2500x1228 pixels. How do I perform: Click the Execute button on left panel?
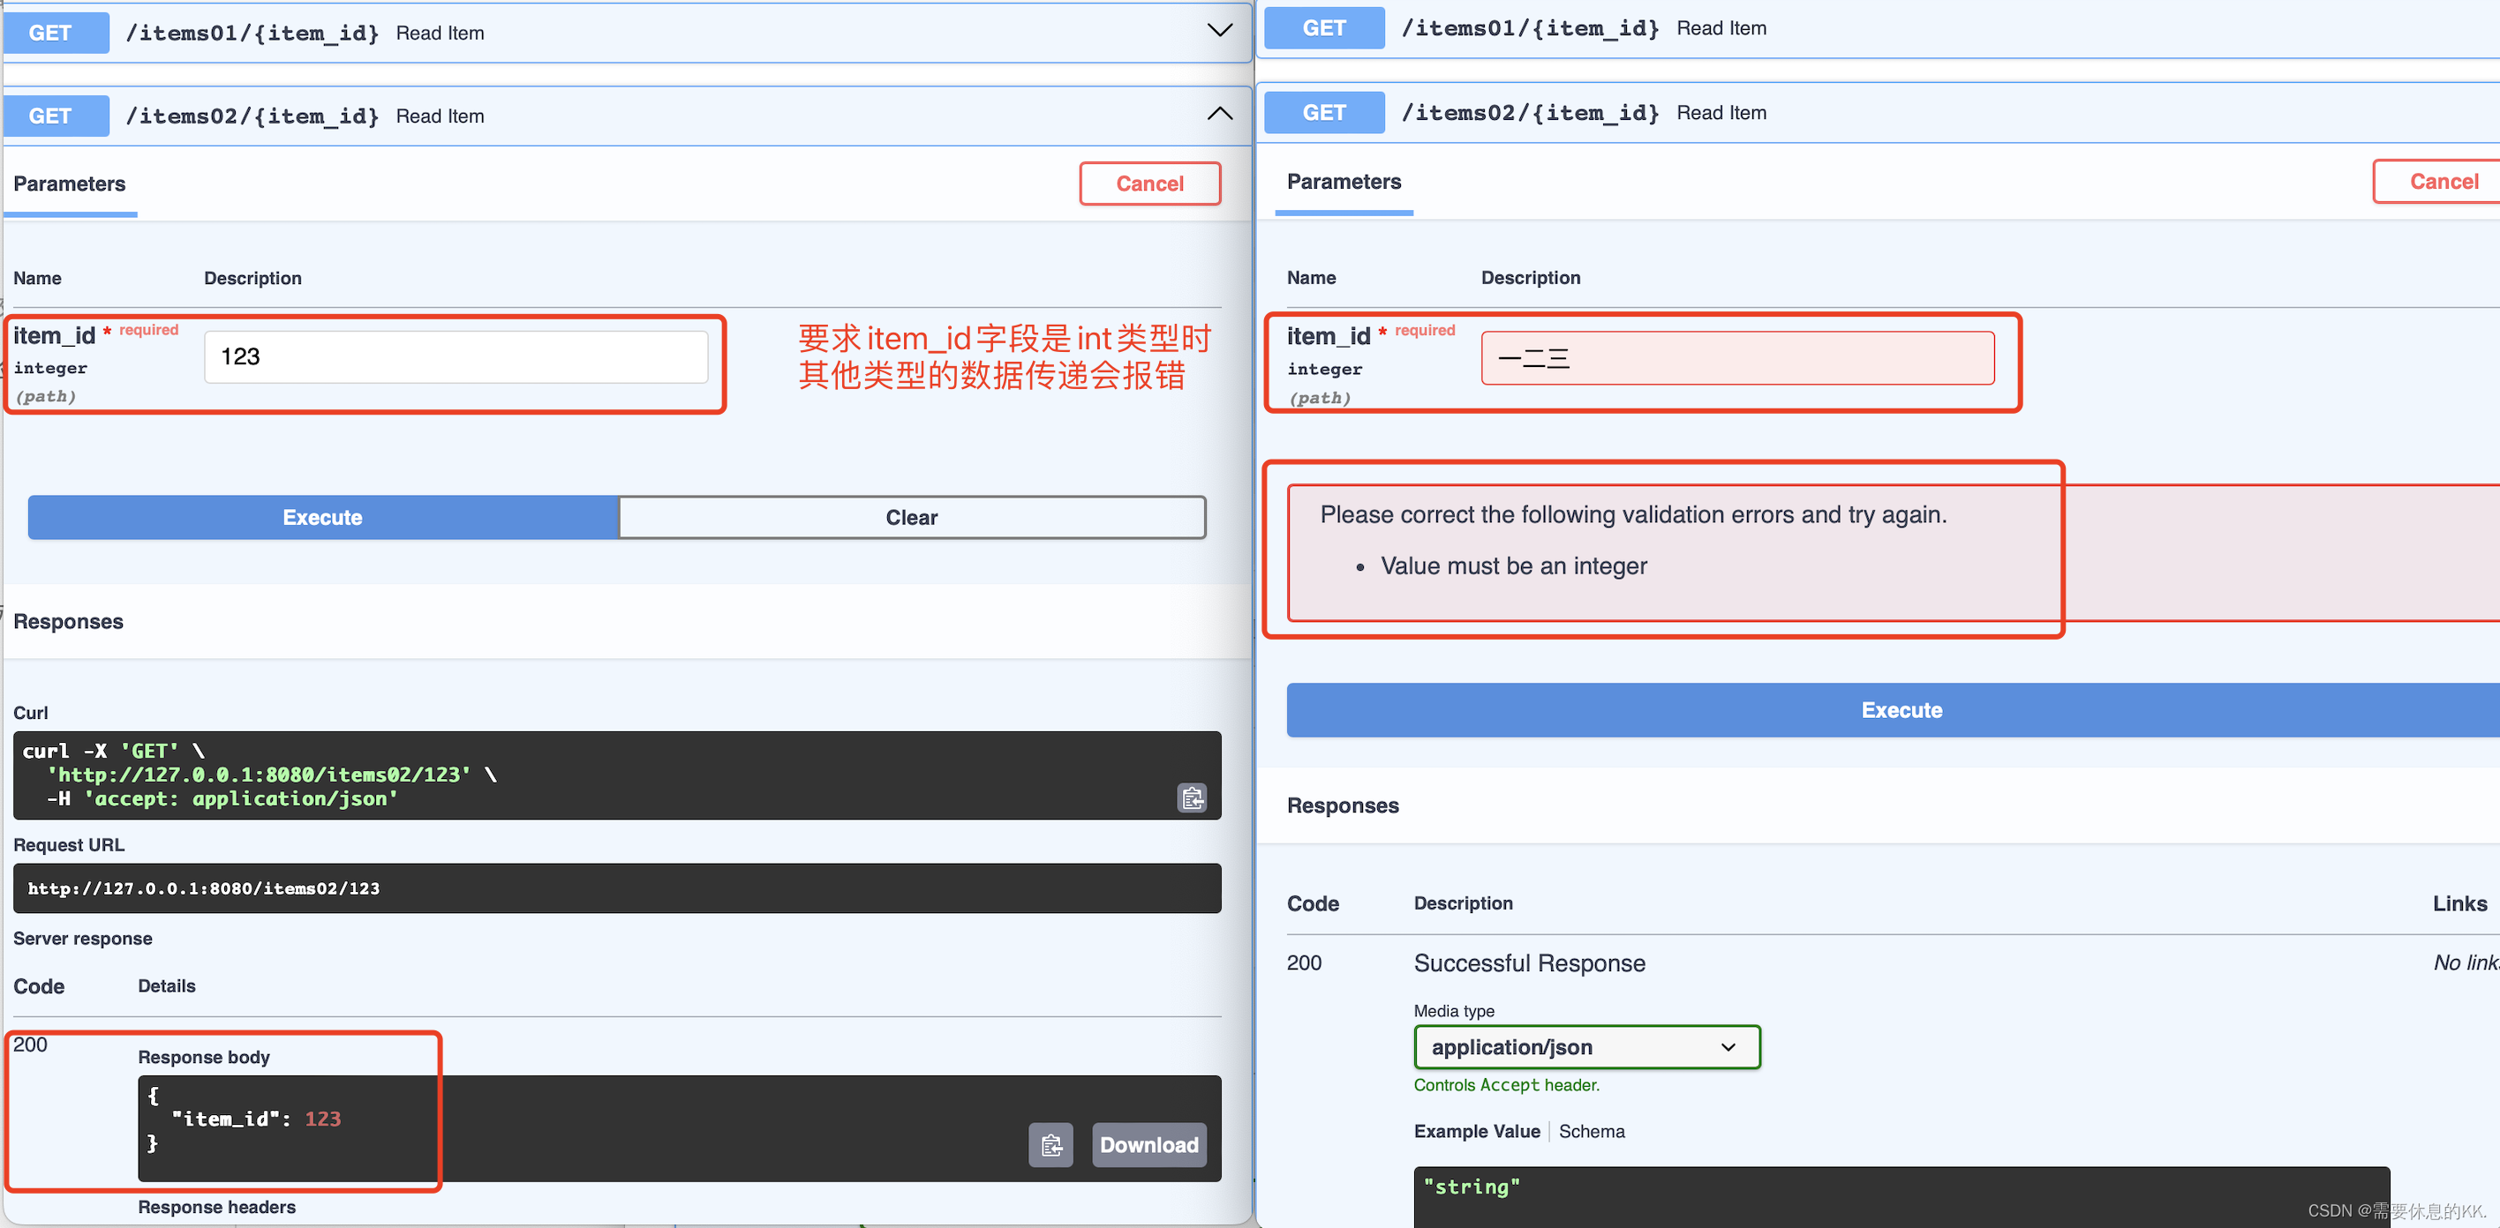pos(322,516)
